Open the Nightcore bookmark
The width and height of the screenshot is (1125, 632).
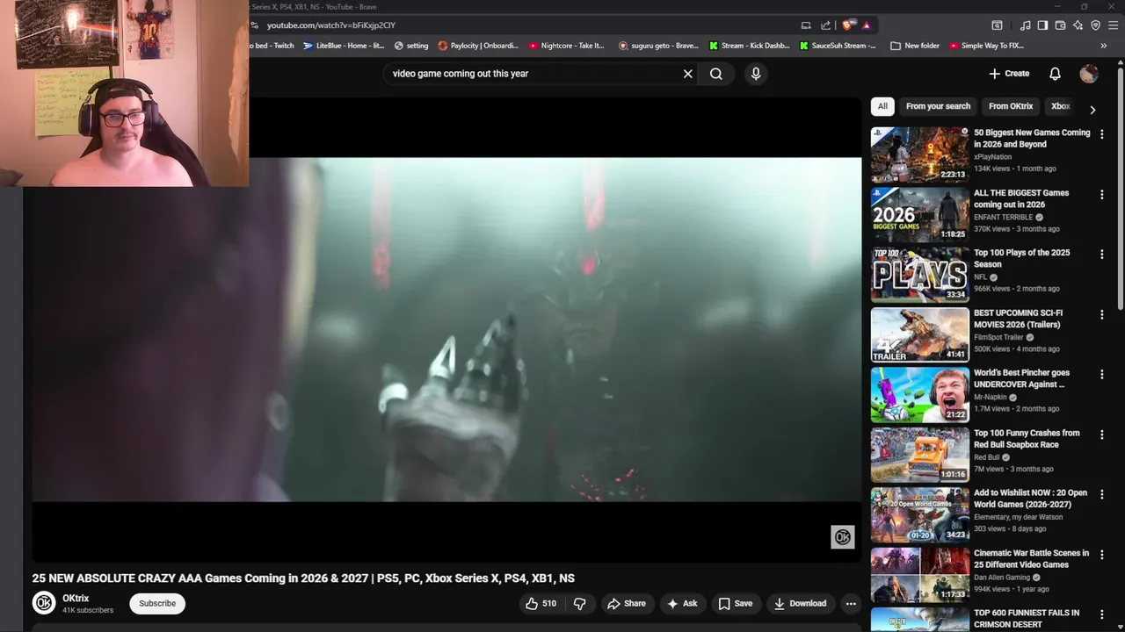(567, 46)
